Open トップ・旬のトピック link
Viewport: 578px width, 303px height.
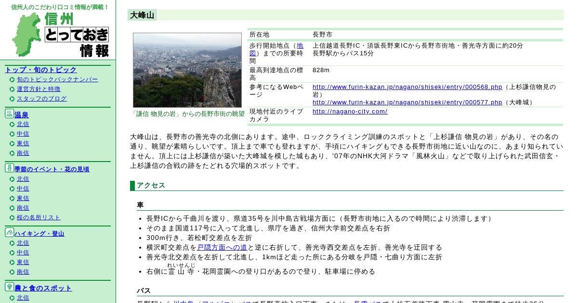[40, 70]
